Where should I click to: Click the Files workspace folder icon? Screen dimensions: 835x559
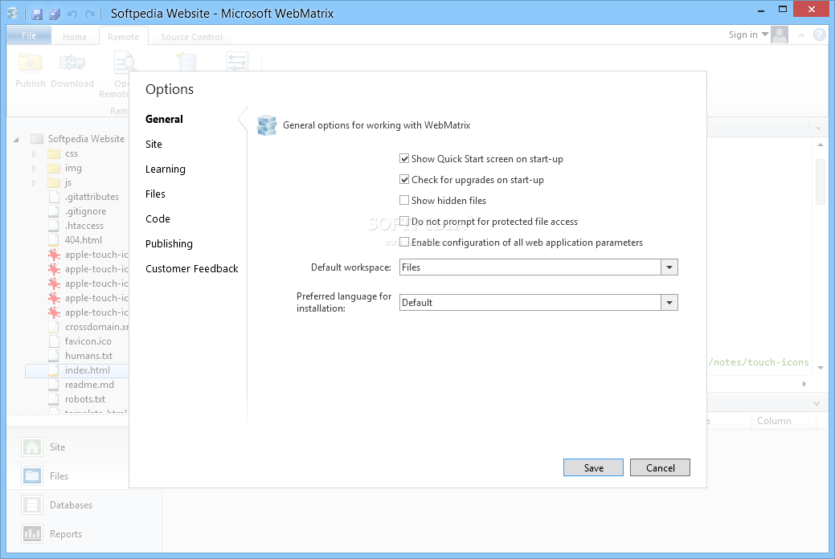pyautogui.click(x=32, y=475)
